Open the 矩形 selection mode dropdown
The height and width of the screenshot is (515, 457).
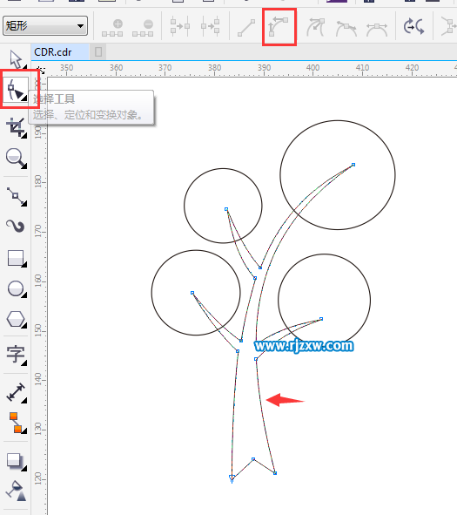point(45,25)
